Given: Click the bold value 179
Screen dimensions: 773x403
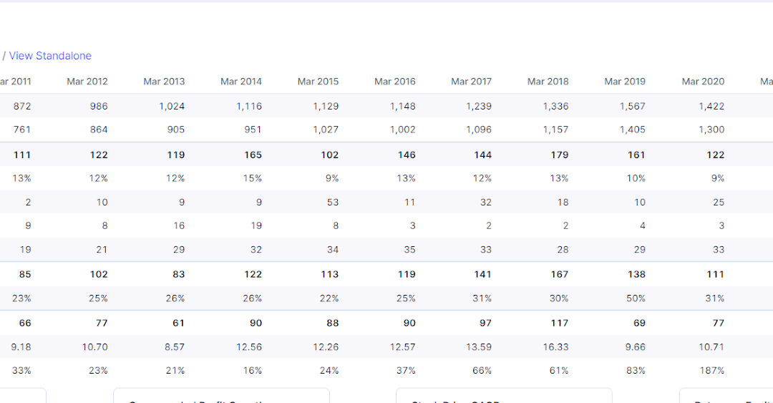Looking at the screenshot, I should coord(560,155).
